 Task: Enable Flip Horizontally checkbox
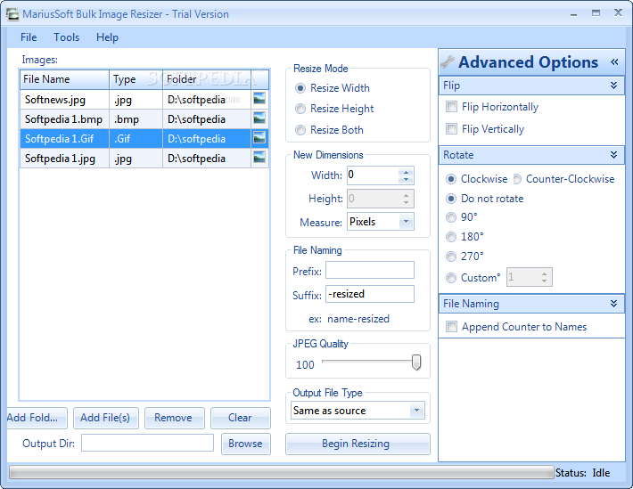pyautogui.click(x=451, y=107)
